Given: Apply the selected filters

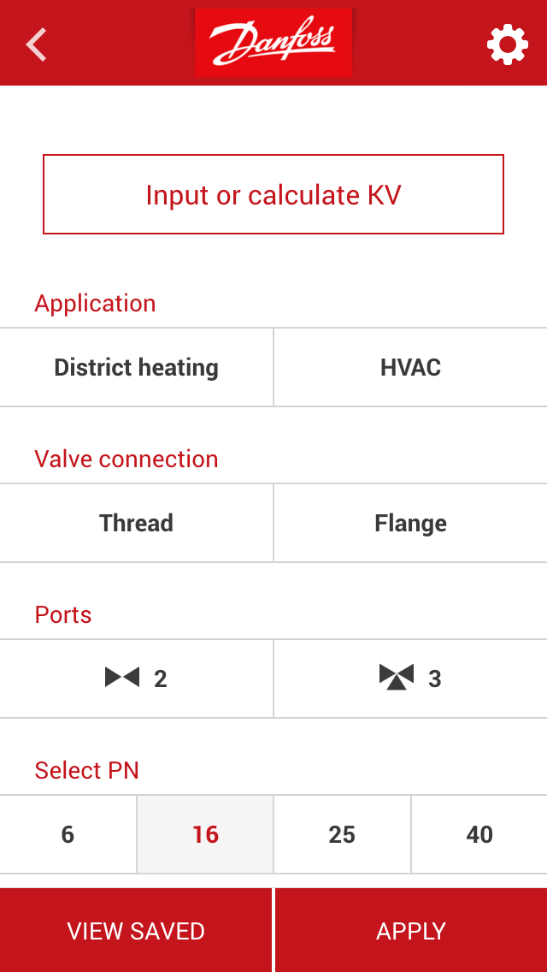Looking at the screenshot, I should click(410, 930).
